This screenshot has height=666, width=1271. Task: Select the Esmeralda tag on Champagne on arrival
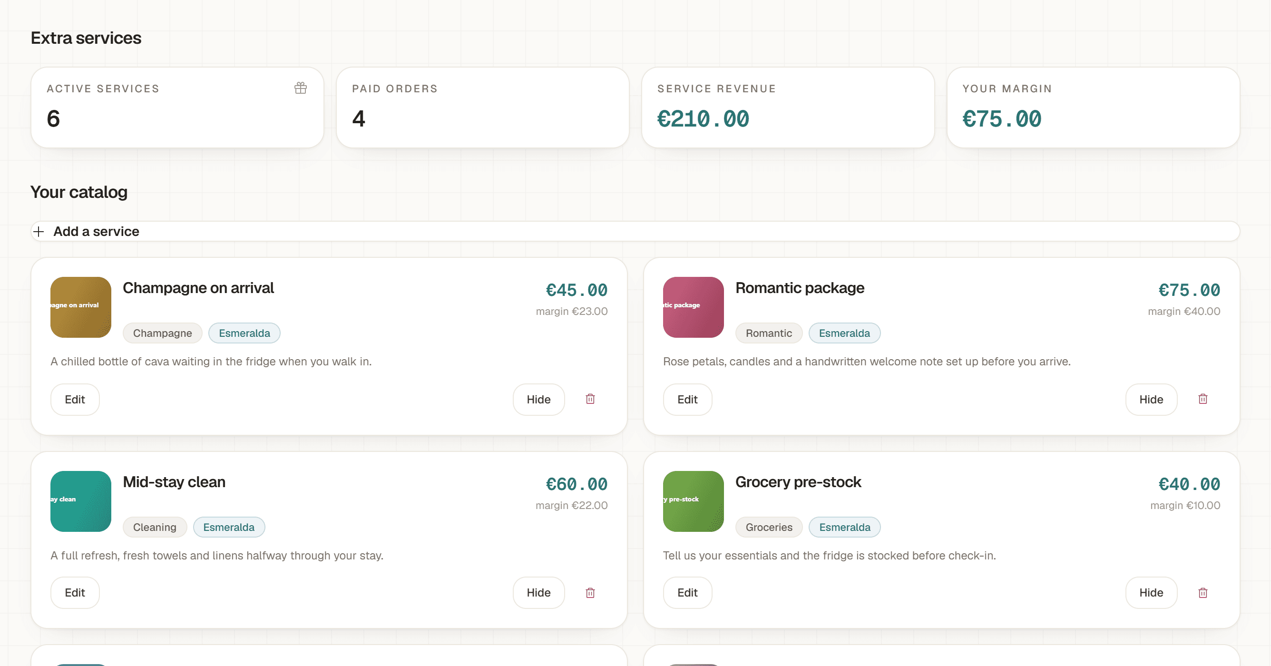[244, 333]
